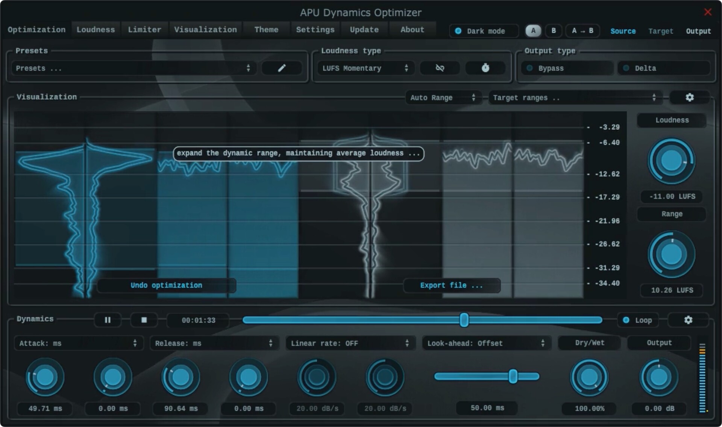This screenshot has height=427, width=722.
Task: Toggle Dark mode off
Action: click(454, 31)
